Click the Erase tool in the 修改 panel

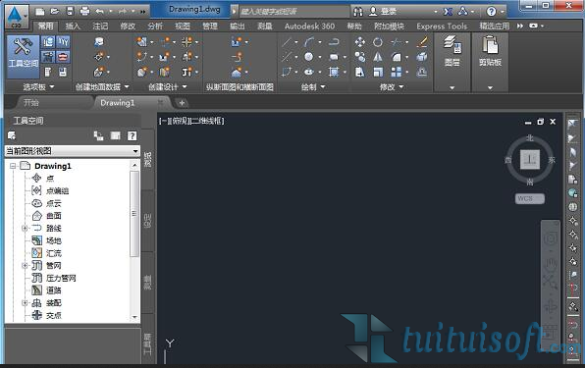click(x=422, y=42)
